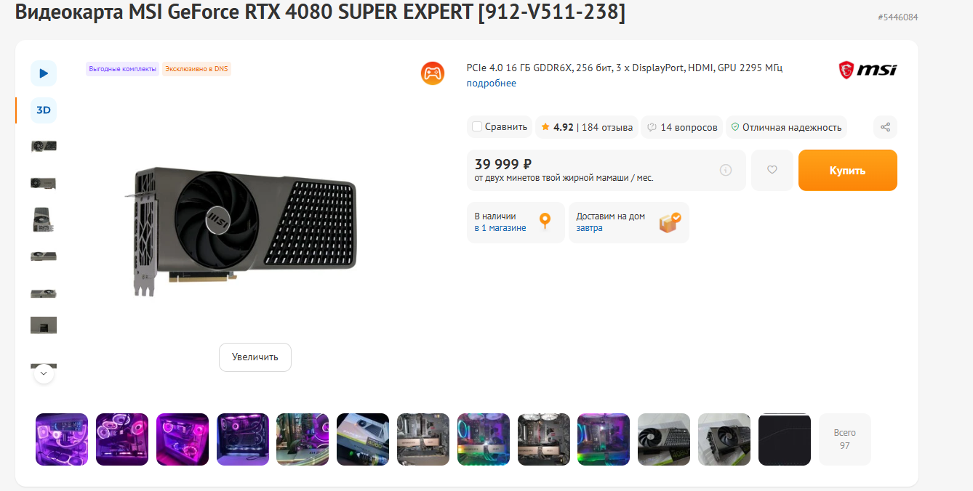
Task: Open the 14 вопросов section
Action: tap(682, 127)
